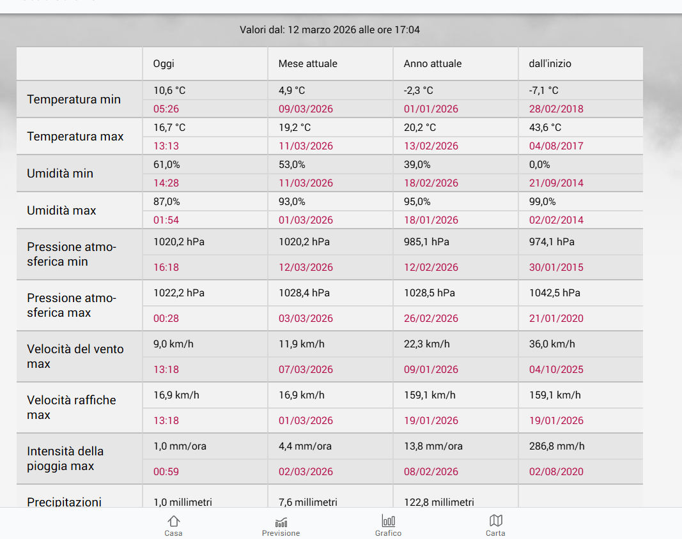Click the Velocità raffiche max row label
This screenshot has width=682, height=539.
pos(71,407)
